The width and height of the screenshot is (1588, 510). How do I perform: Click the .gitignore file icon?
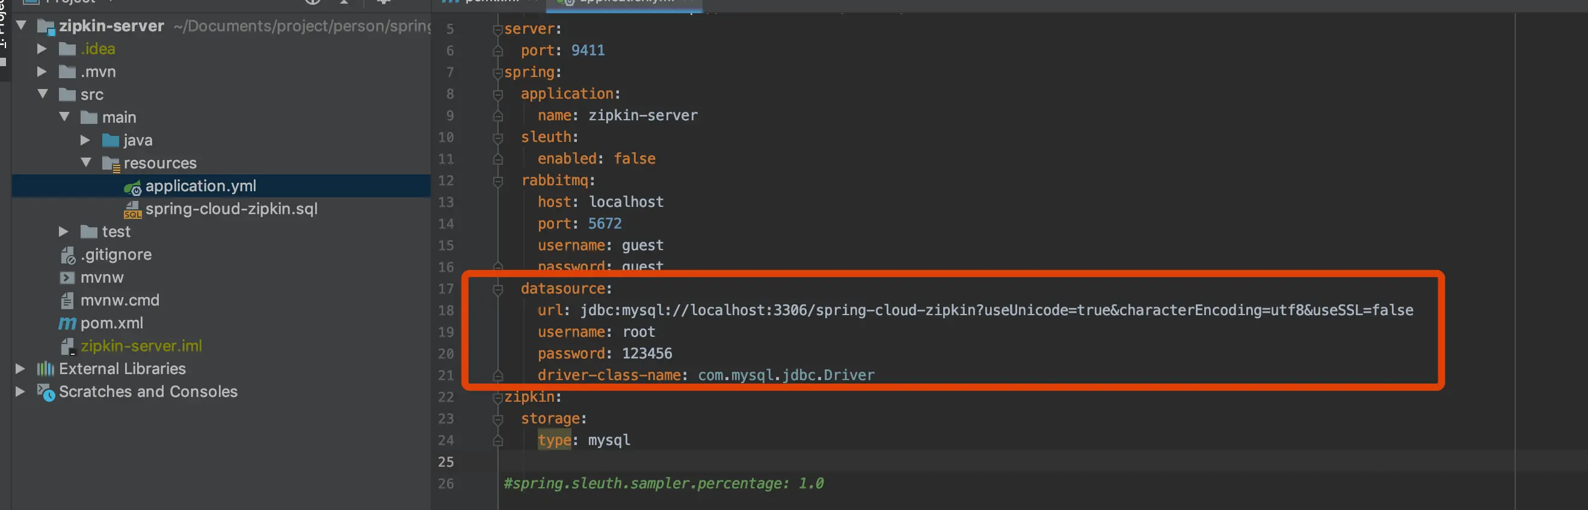click(68, 254)
